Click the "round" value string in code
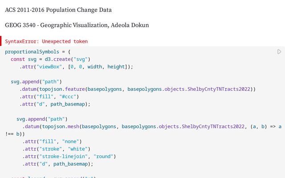 coord(105,156)
